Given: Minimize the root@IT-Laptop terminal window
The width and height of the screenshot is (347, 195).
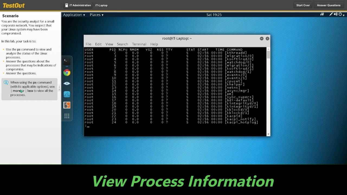Looking at the screenshot, I should (262, 38).
